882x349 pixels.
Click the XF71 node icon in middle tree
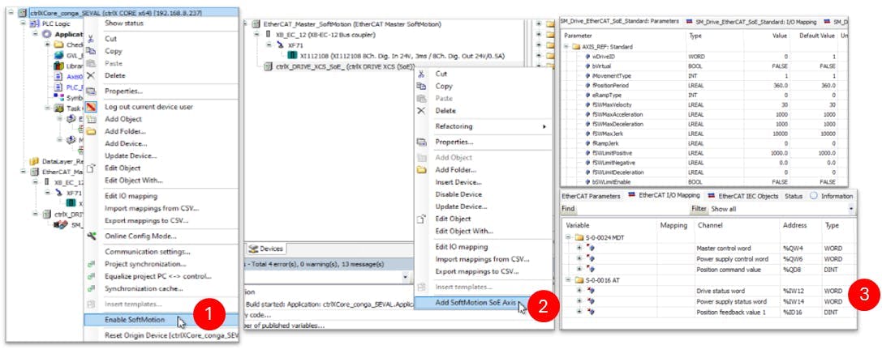click(x=280, y=45)
